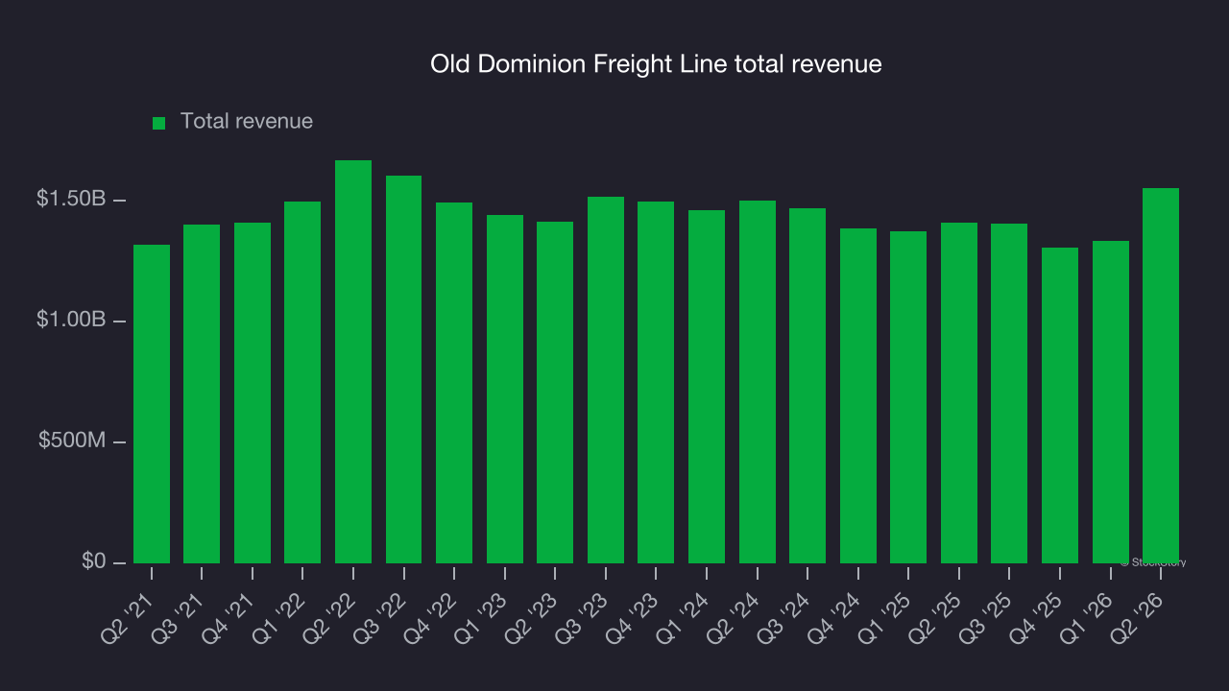1229x691 pixels.
Task: Select the revenue bar for Q2 '23
Action: (555, 393)
